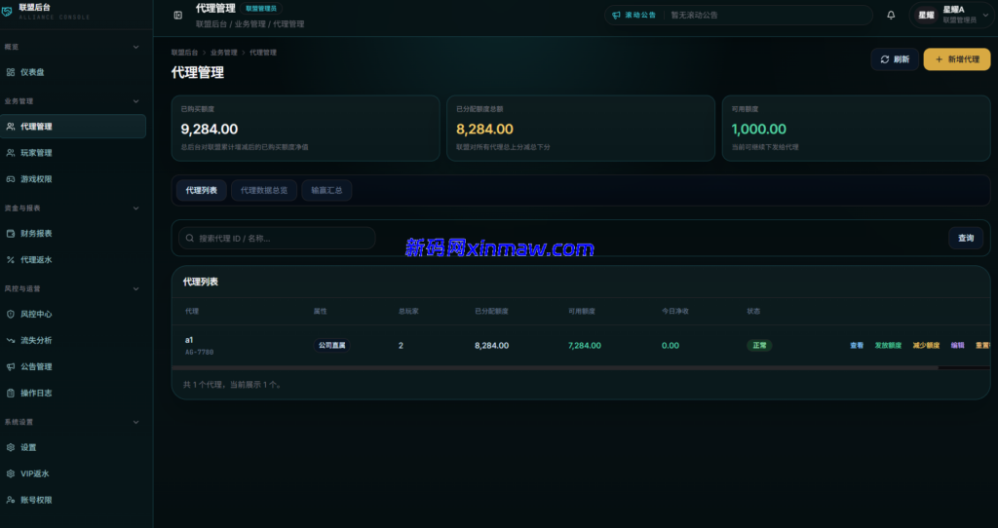Switch to the 代理数据总览 tab

click(264, 190)
